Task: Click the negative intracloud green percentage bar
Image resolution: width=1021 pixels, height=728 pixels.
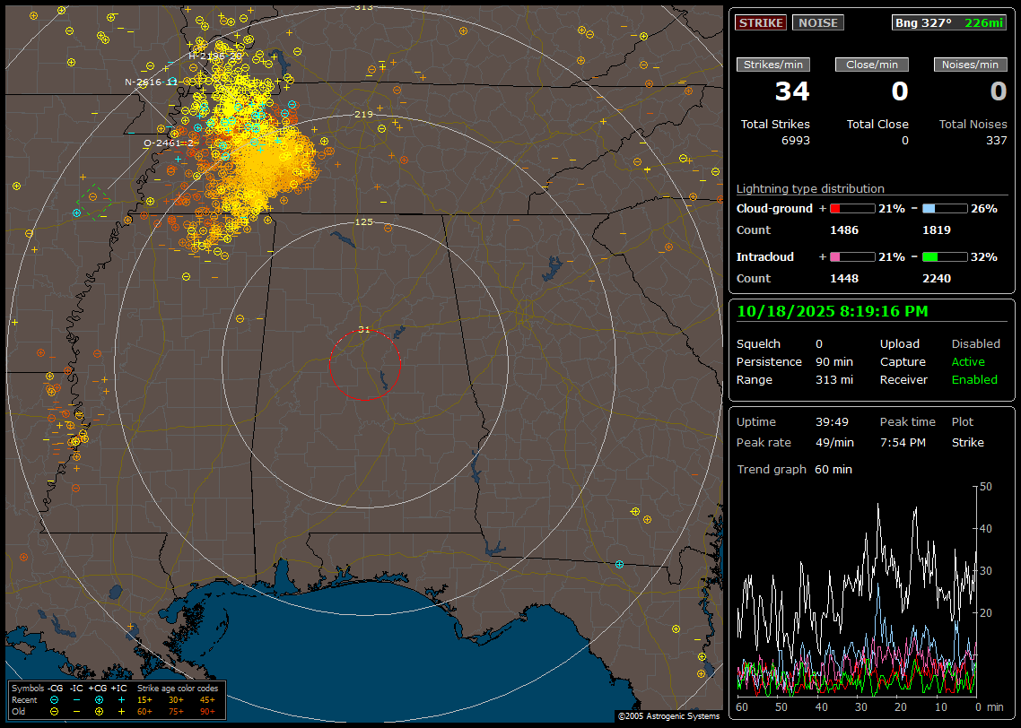Action: coord(945,257)
